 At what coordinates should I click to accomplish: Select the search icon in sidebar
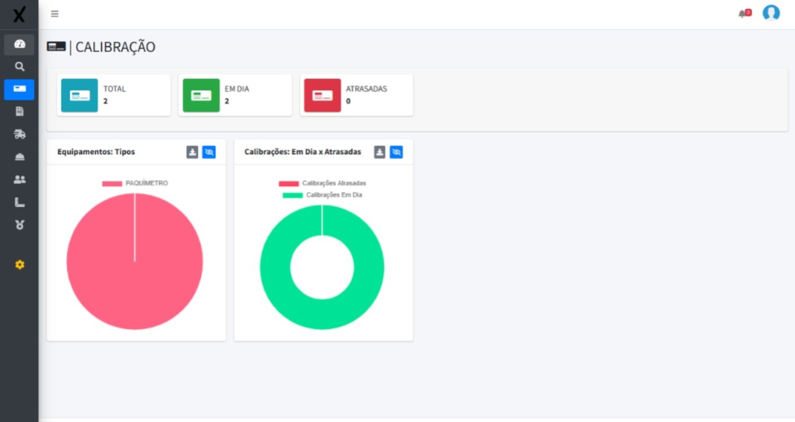point(20,66)
